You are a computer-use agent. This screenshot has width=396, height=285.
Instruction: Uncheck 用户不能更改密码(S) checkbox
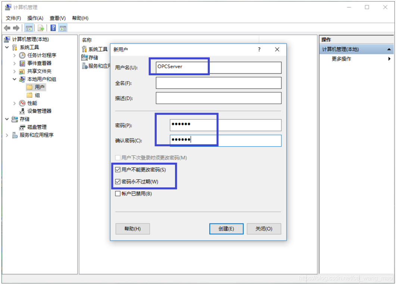click(118, 170)
